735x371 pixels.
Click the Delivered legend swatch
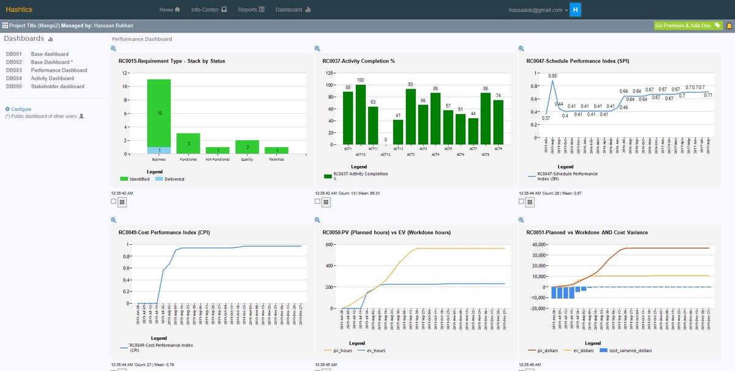160,179
